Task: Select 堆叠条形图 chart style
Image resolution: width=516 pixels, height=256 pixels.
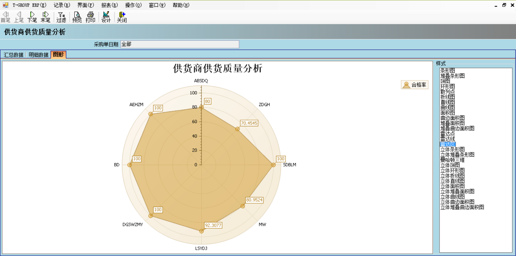Action: 452,76
